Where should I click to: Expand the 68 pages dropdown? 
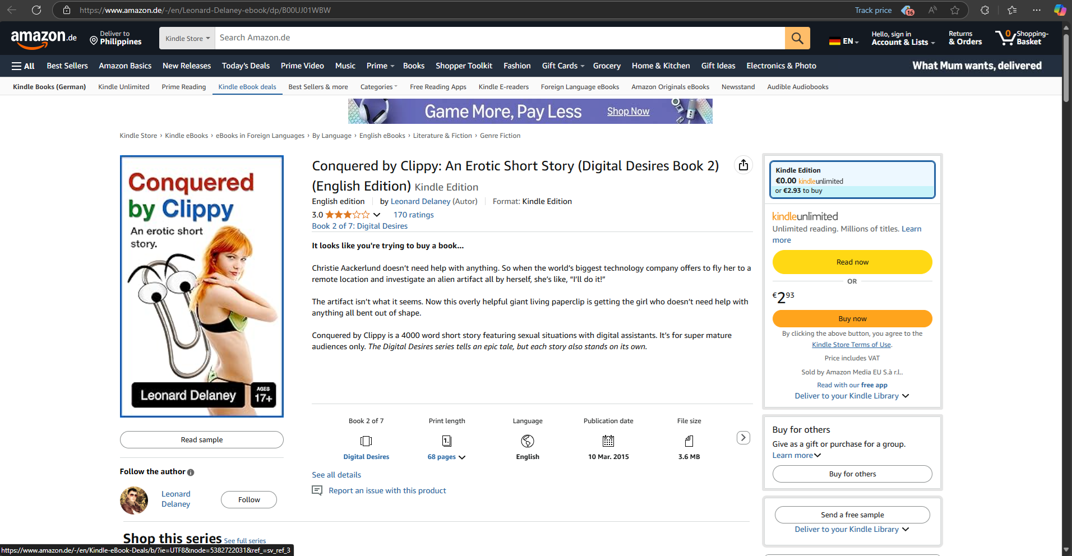[446, 457]
